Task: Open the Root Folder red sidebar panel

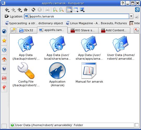Action: (x=4, y=78)
